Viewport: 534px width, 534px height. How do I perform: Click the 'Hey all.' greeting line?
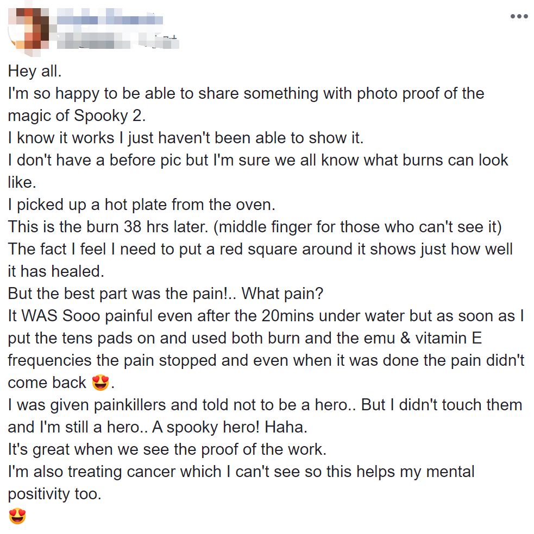(x=35, y=71)
